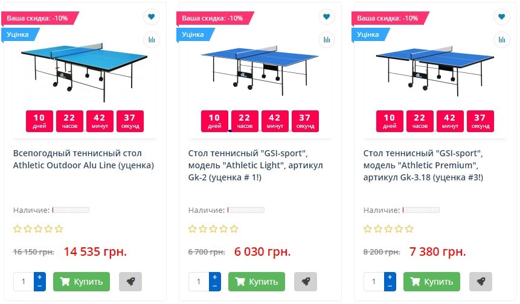Rate Athletic Outdoor table five stars

pyautogui.click(x=59, y=229)
